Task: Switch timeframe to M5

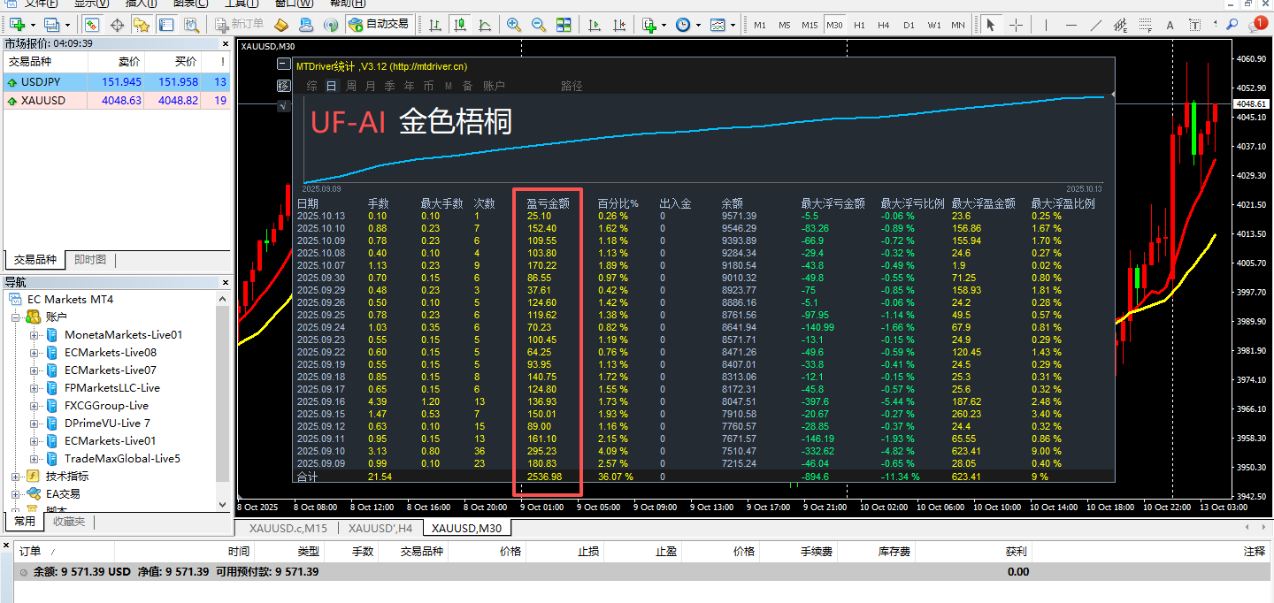Action: (784, 25)
